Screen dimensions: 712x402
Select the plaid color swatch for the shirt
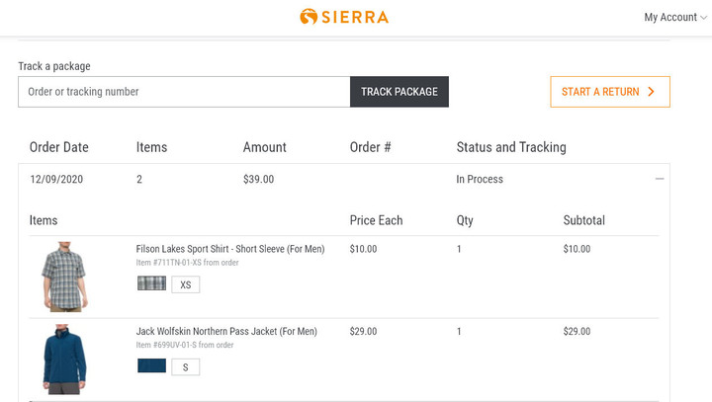click(151, 283)
